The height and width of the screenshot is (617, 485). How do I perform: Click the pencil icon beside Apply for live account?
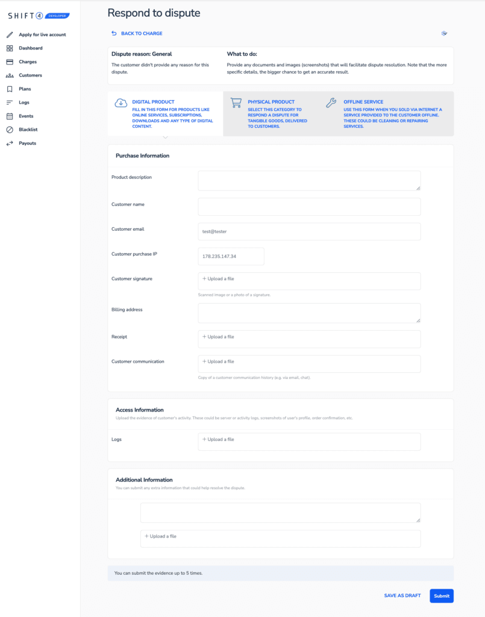click(x=10, y=34)
